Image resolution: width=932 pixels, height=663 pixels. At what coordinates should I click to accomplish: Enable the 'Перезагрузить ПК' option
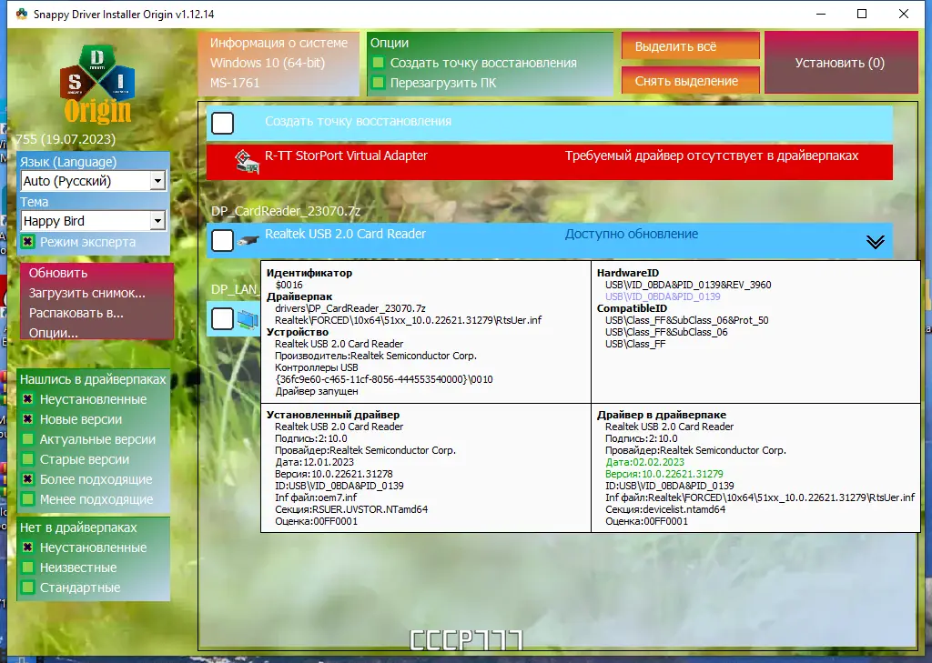(378, 83)
